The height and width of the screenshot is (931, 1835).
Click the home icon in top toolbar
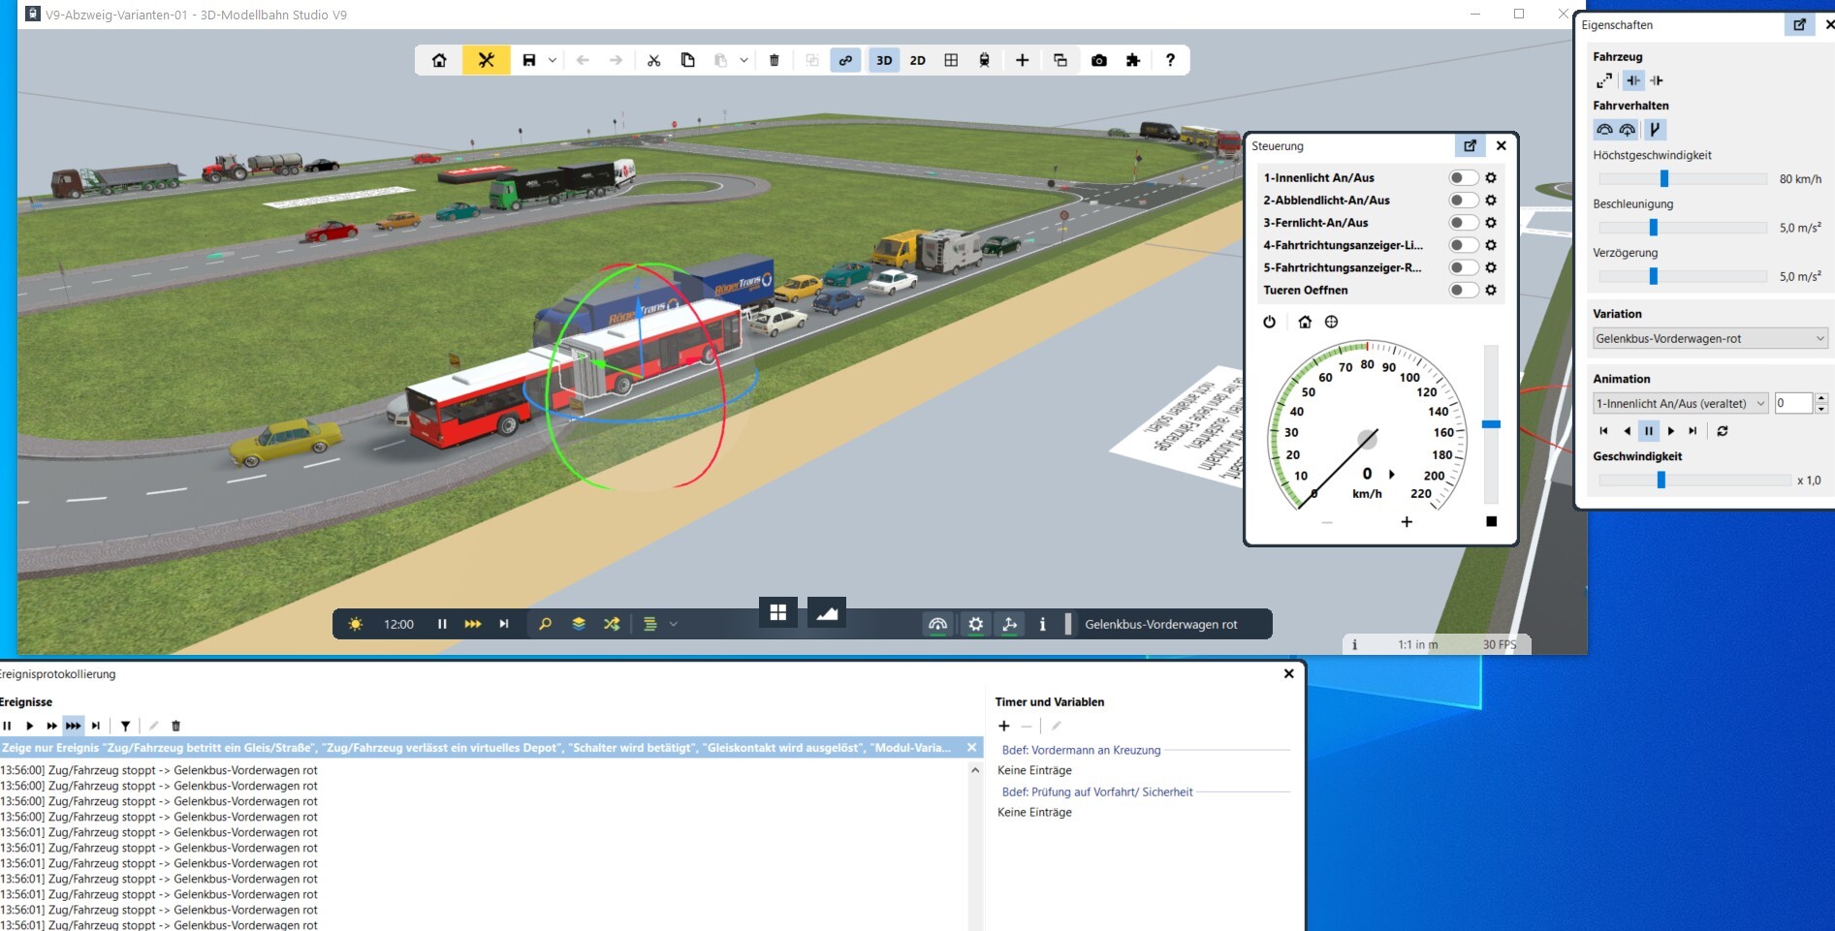click(439, 60)
